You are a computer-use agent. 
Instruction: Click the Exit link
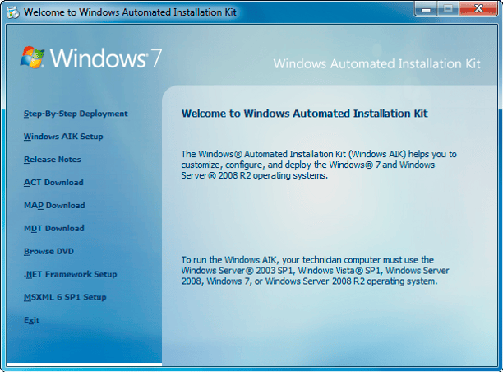[x=31, y=320]
